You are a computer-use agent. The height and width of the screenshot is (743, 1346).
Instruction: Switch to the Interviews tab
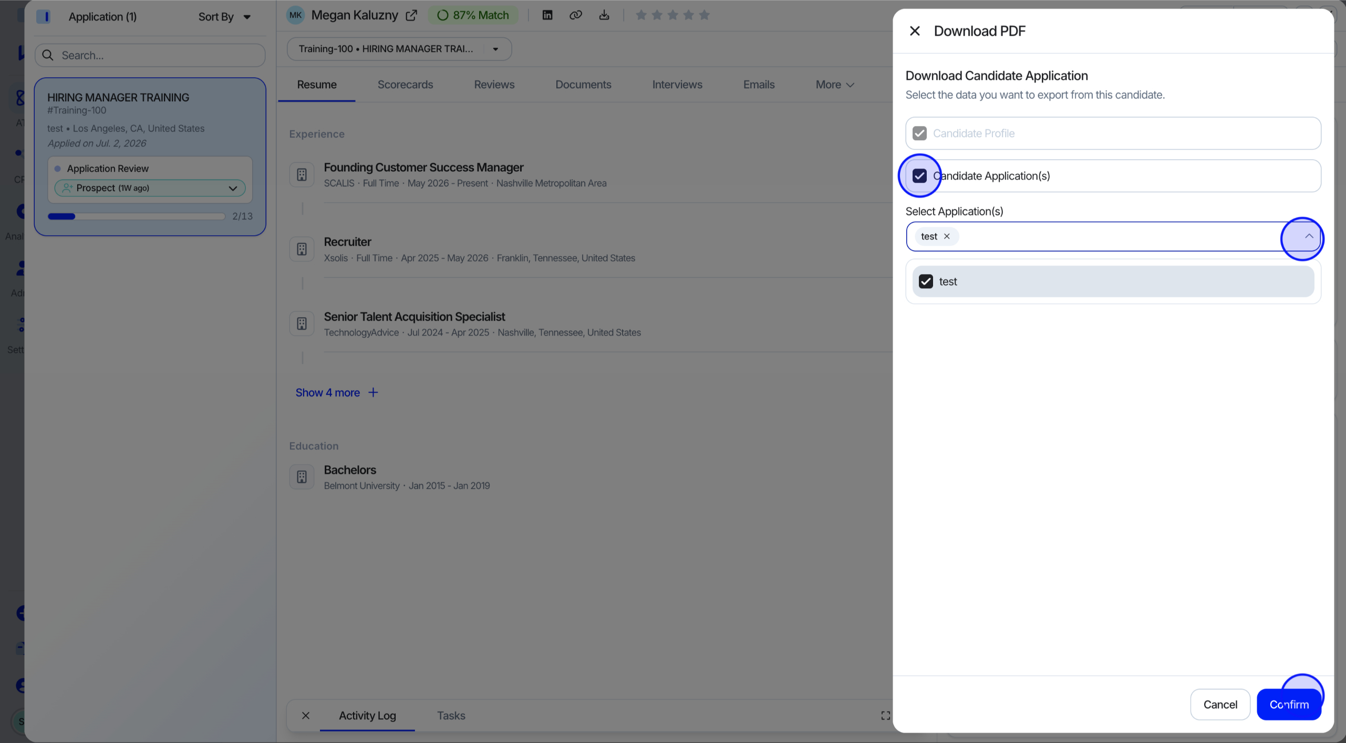pos(677,85)
